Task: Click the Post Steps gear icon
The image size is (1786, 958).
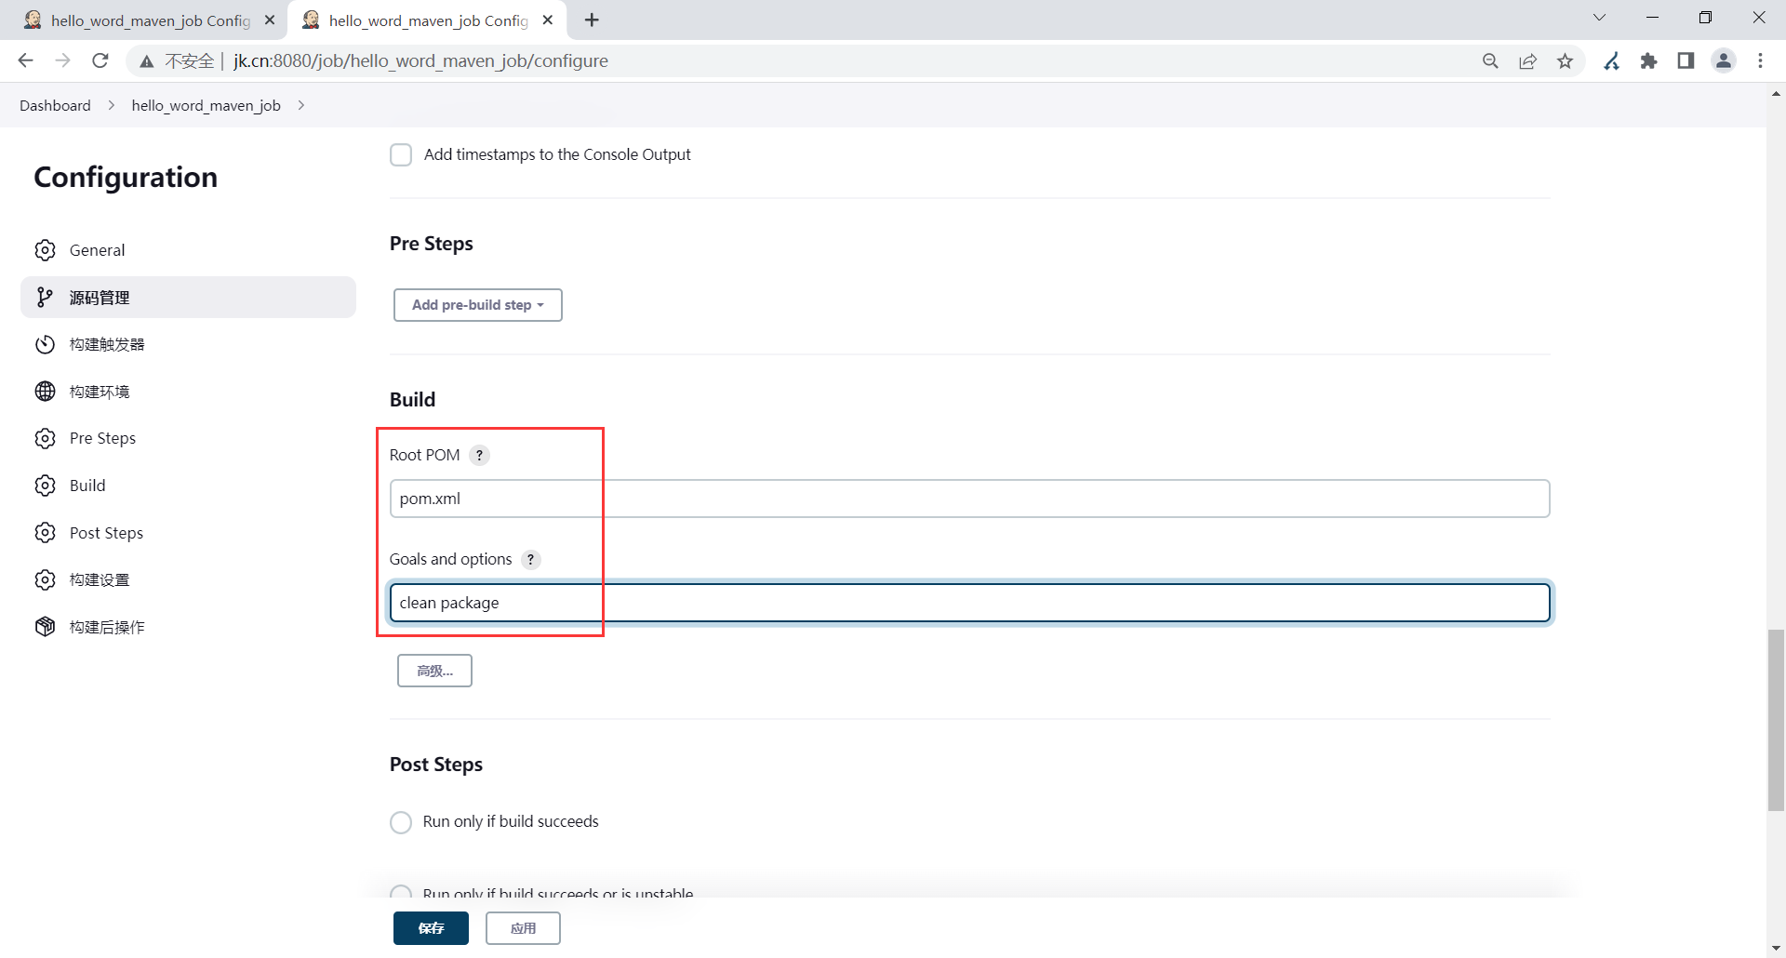Action: pos(45,532)
